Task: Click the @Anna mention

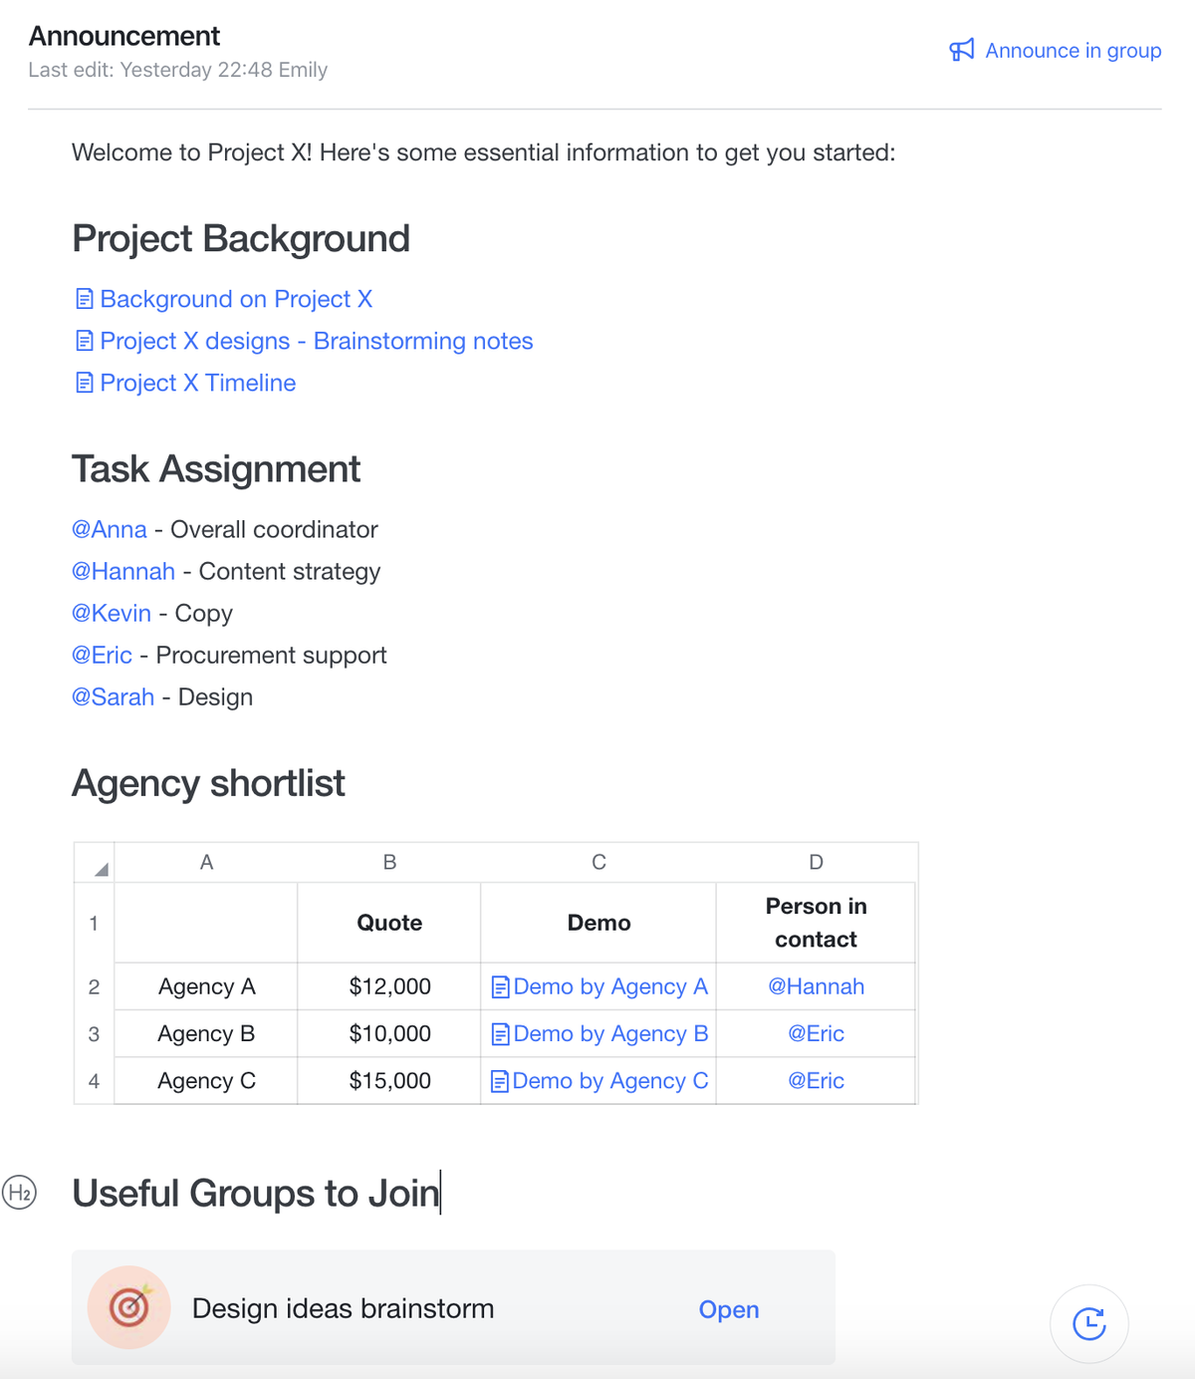Action: (110, 529)
